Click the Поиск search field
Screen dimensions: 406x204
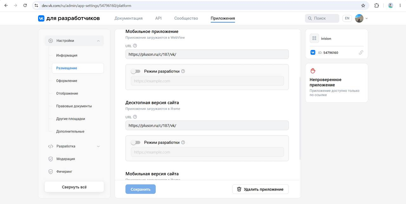[322, 18]
